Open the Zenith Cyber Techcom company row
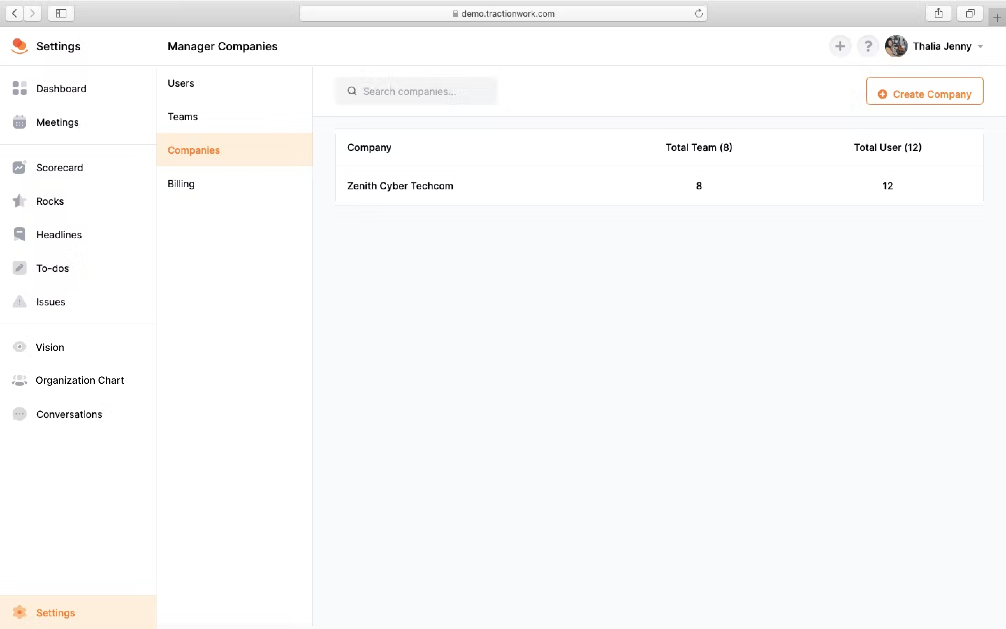 (400, 186)
